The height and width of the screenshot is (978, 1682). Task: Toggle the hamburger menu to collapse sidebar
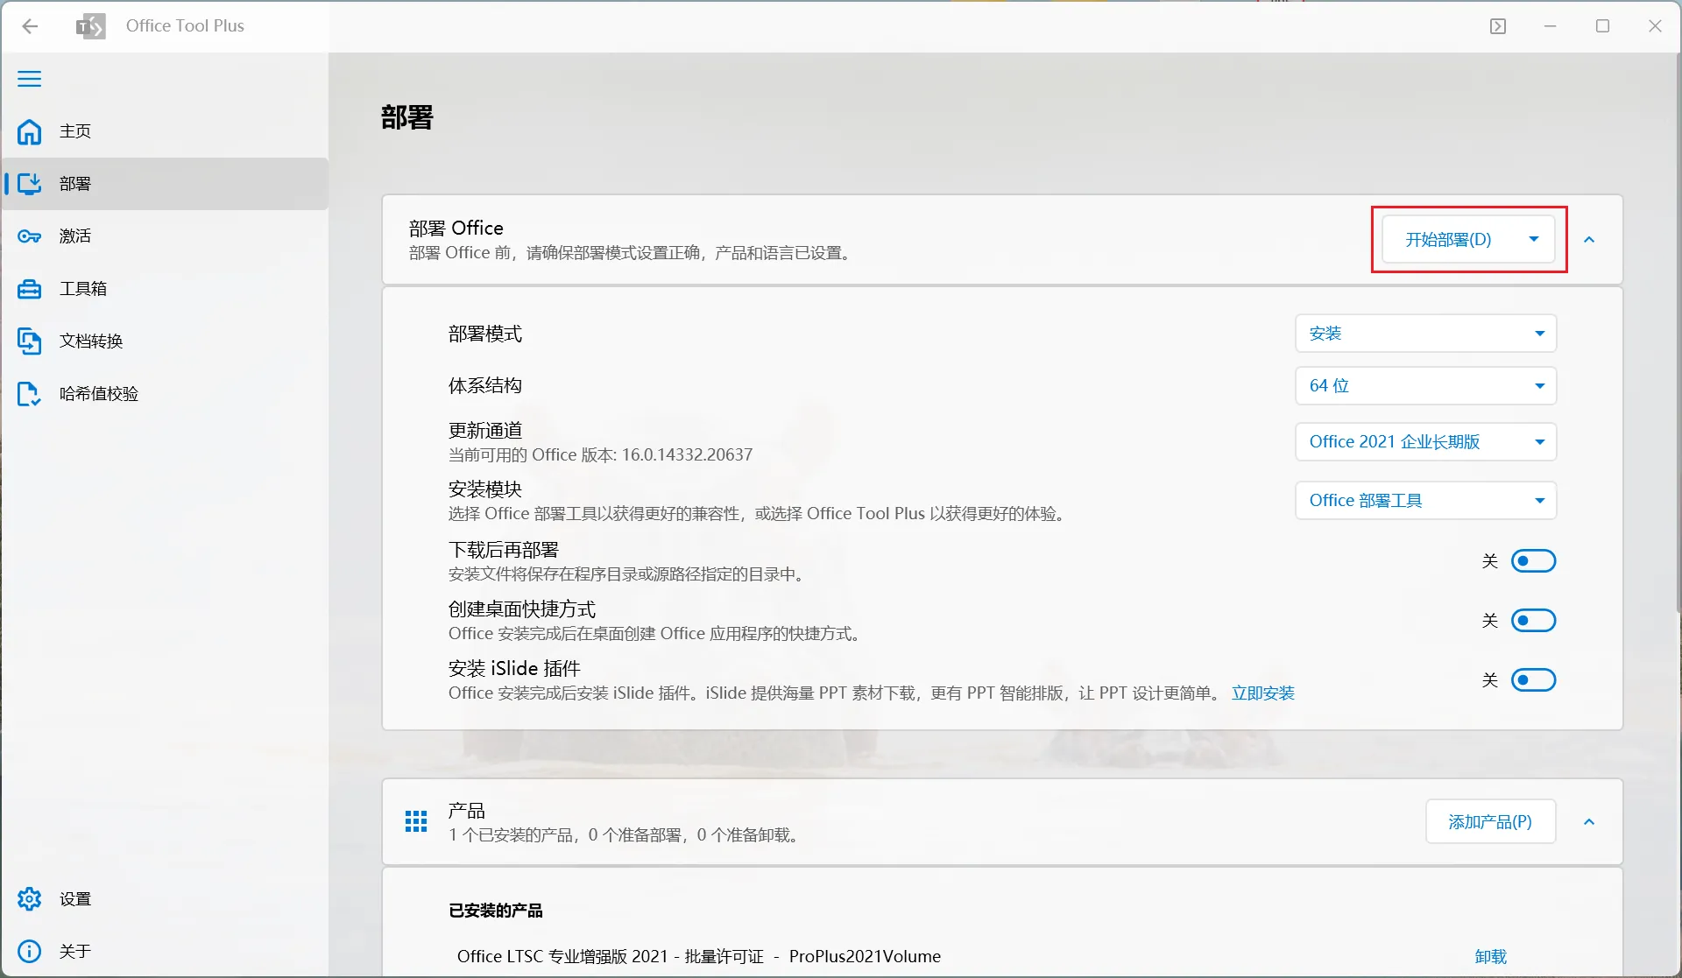(29, 79)
